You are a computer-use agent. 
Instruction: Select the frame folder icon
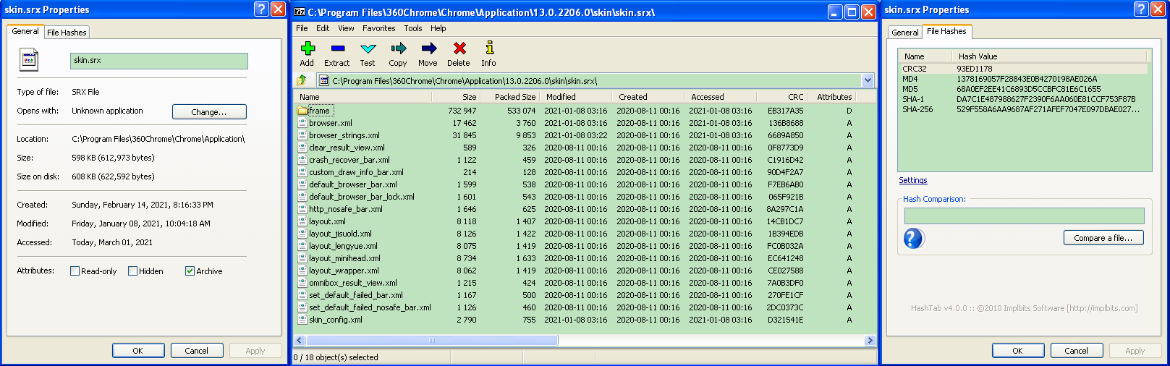click(x=302, y=111)
